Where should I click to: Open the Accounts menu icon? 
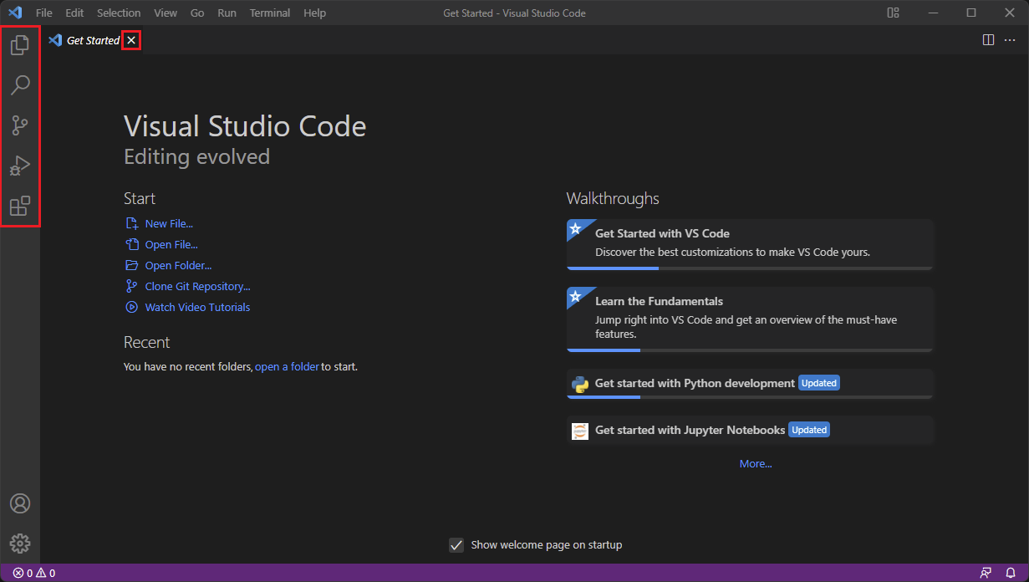pyautogui.click(x=20, y=503)
